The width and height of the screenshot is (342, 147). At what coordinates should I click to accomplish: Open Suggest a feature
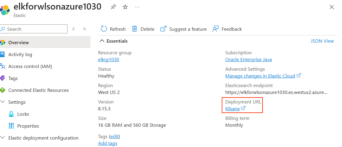pos(183,29)
